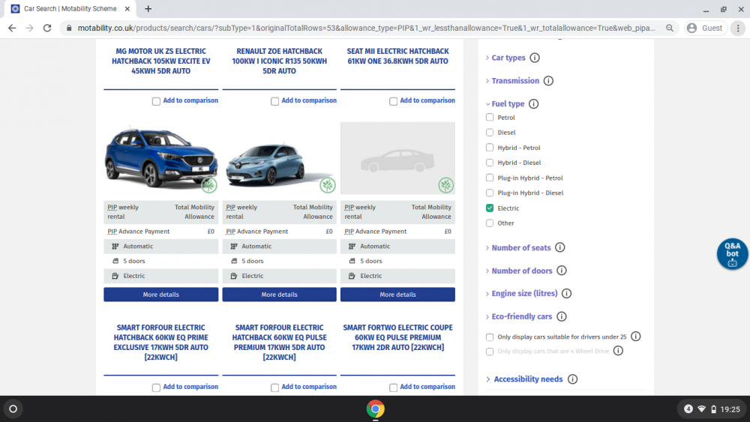
Task: Open Seat Mii Electric Hatchback title link
Action: [398, 56]
